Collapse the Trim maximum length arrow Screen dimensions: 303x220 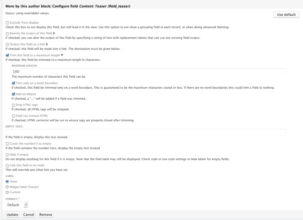pos(62,55)
